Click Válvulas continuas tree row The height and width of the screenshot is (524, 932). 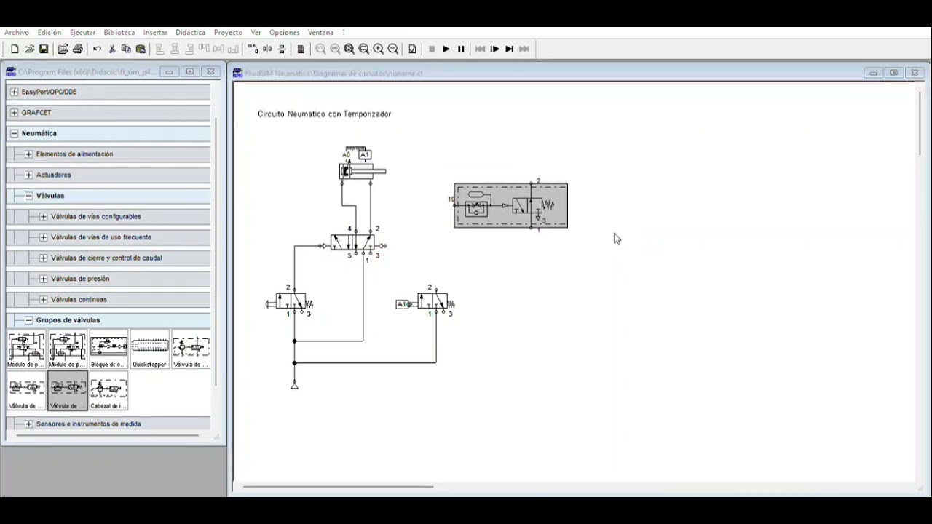[x=108, y=300]
